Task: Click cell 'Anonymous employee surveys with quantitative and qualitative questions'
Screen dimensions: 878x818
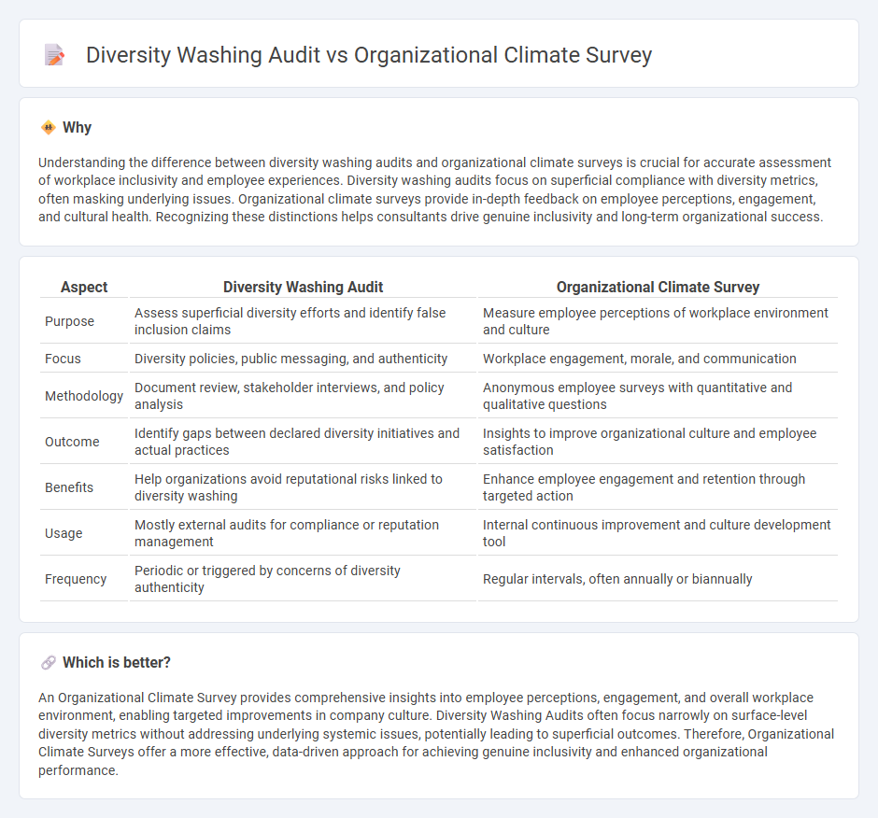Action: pos(658,396)
